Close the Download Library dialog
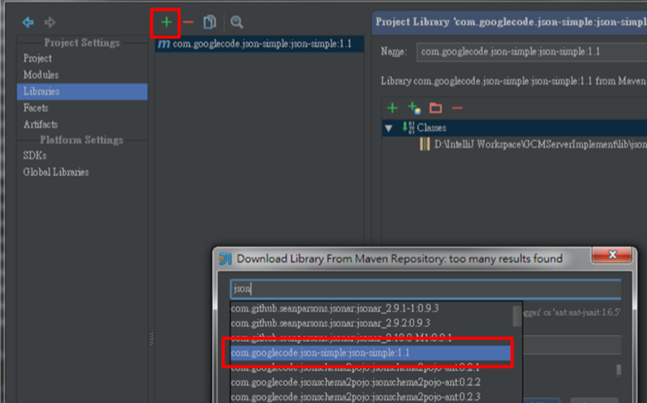Image resolution: width=647 pixels, height=403 pixels. (x=612, y=255)
